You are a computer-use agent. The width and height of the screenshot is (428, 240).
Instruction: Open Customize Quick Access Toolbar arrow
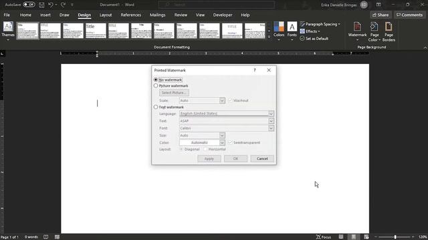pos(72,5)
